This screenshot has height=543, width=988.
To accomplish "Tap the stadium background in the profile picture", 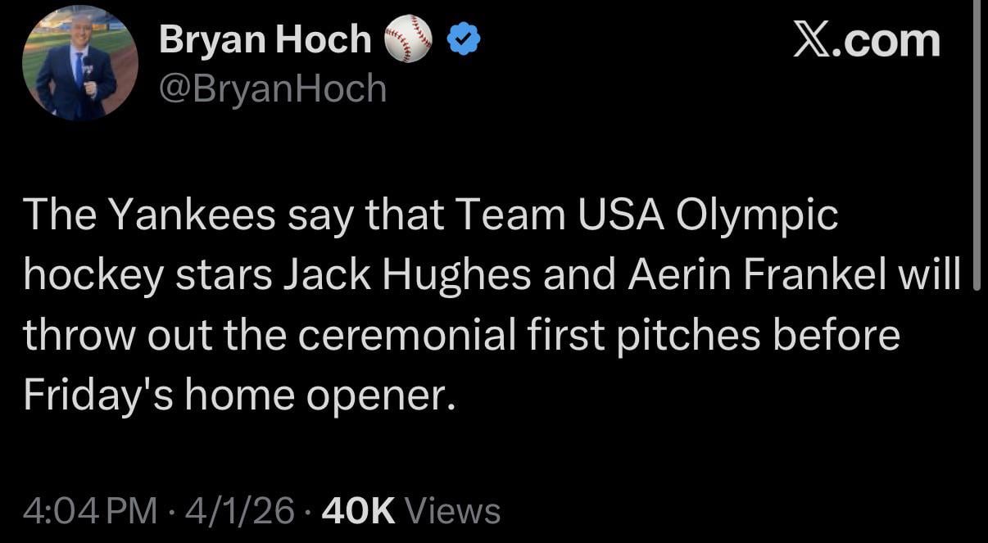I will [49, 33].
